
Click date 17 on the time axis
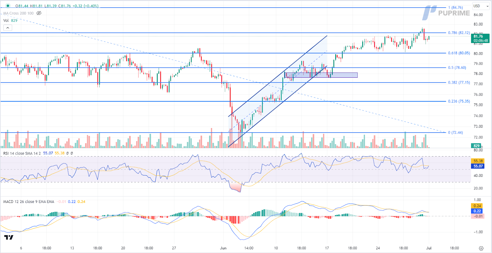point(327,248)
